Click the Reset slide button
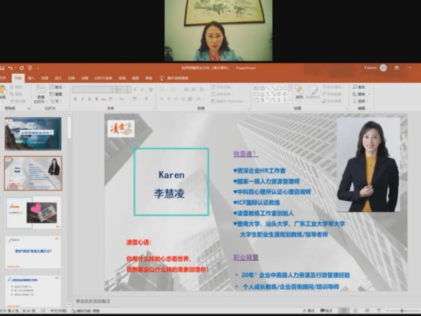Viewport: 421px width, 316px height. pyautogui.click(x=58, y=94)
